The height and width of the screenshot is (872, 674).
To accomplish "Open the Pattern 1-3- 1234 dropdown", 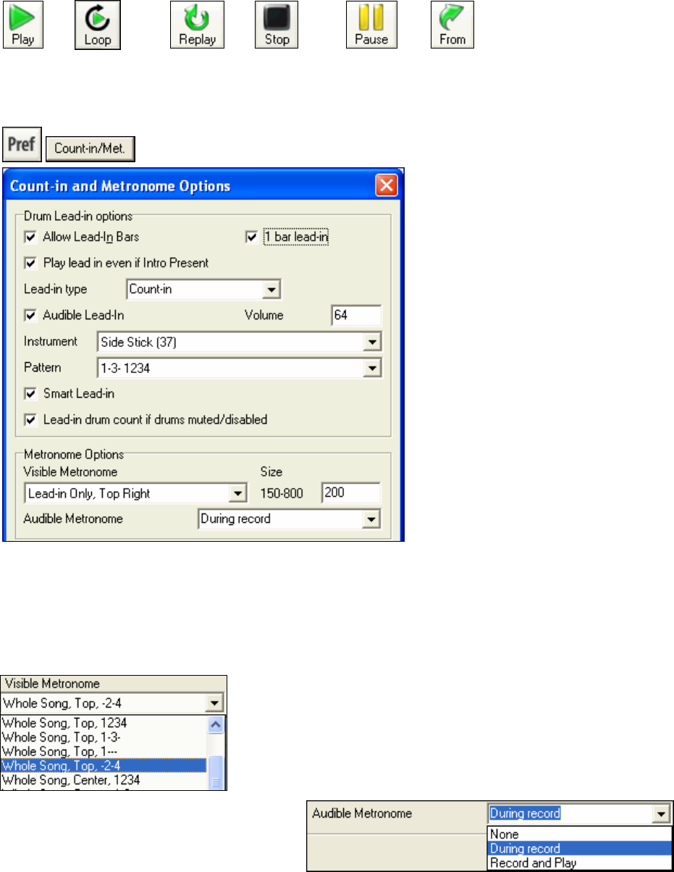I will click(372, 369).
